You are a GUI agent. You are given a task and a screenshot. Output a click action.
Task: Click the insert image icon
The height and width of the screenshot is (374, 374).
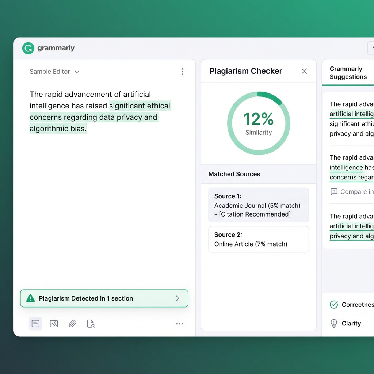[54, 324]
